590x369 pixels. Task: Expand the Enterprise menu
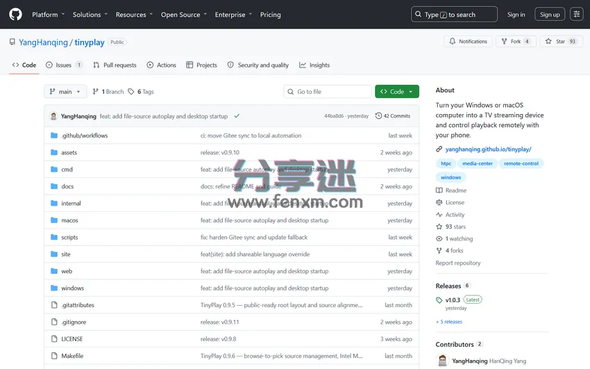point(233,15)
